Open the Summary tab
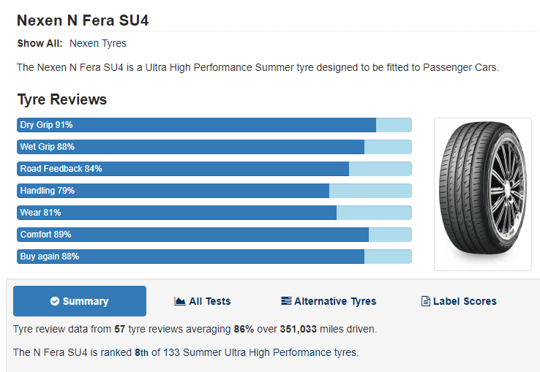540x372 pixels. [80, 301]
